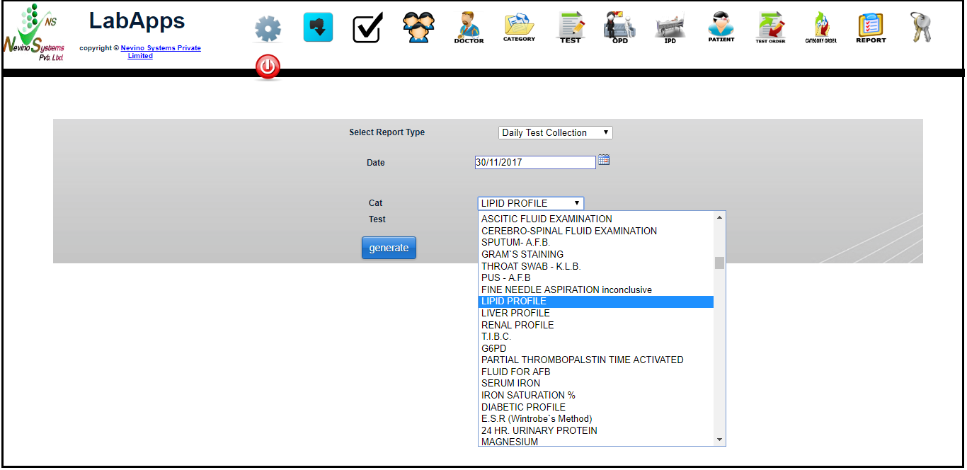Open the Doctor section icon
This screenshot has height=470, width=967.
pyautogui.click(x=469, y=28)
